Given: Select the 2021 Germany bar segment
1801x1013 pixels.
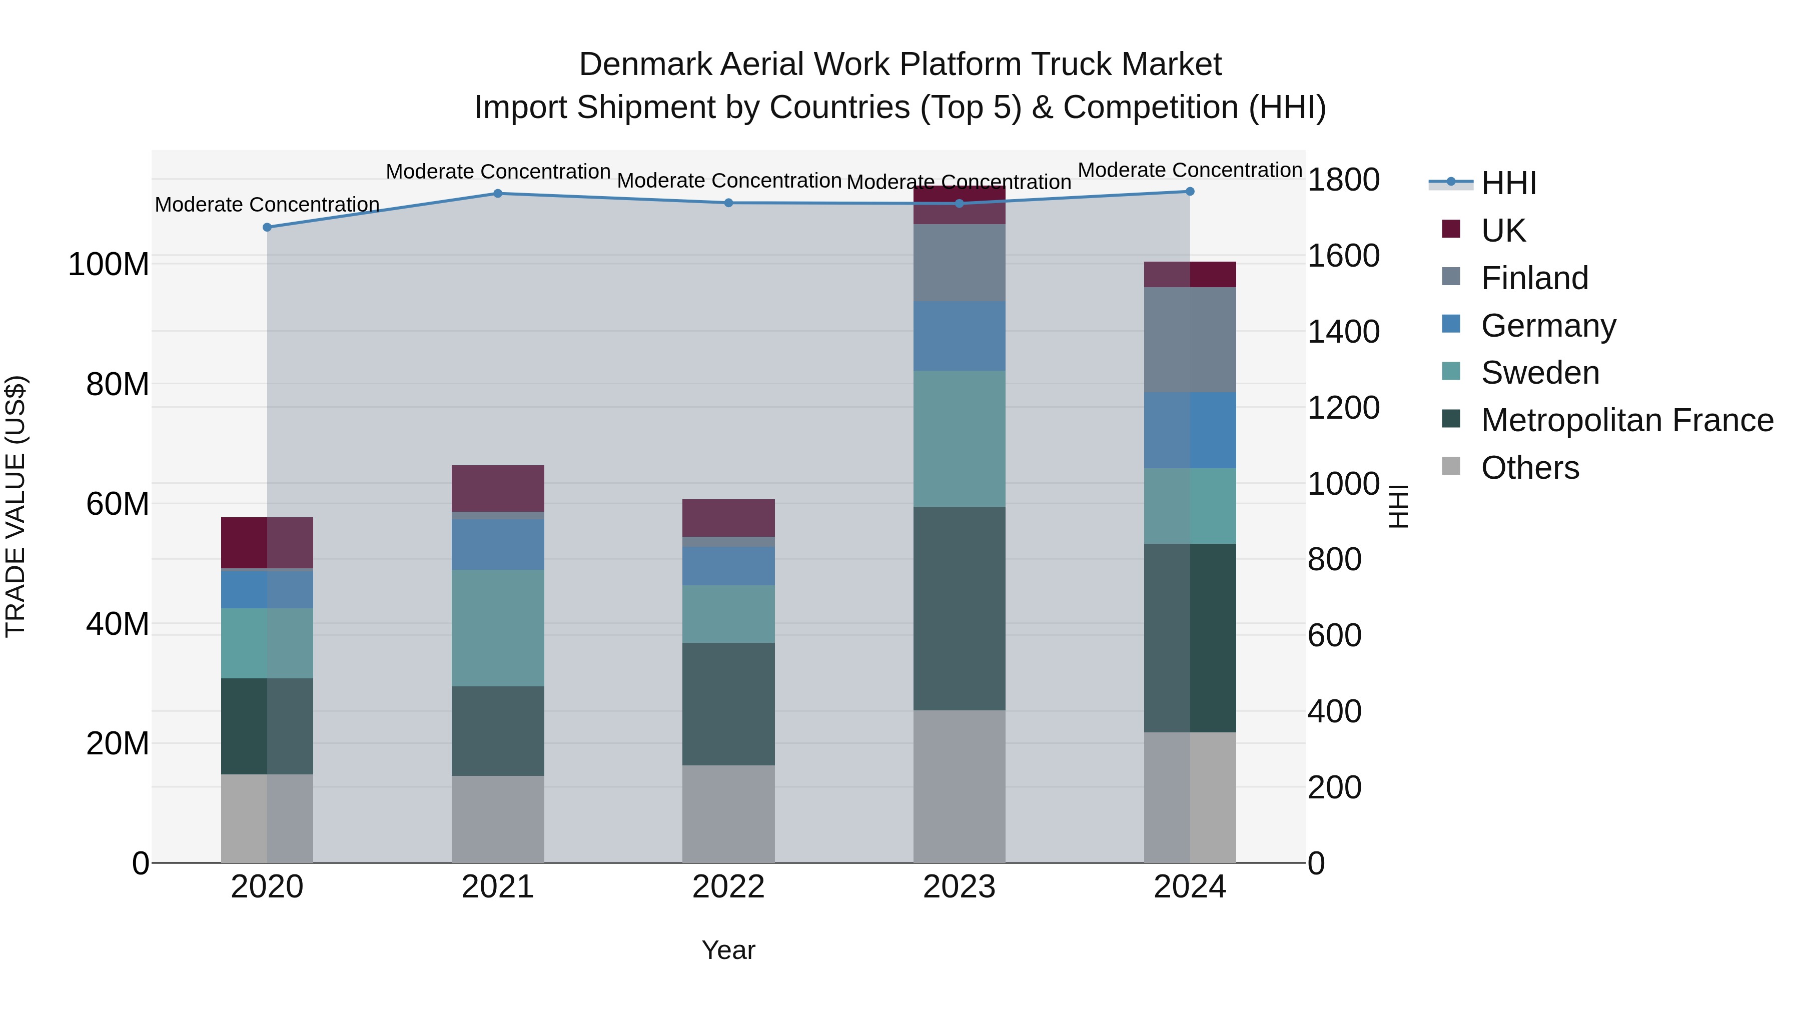Looking at the screenshot, I should pos(498,545).
